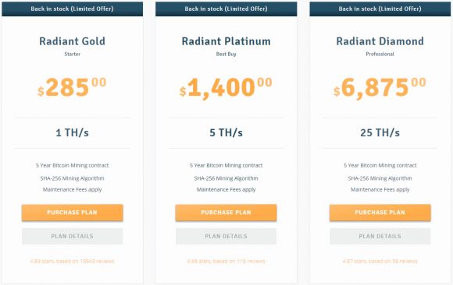Open Plan Details for Radiant Diamond

pos(380,236)
